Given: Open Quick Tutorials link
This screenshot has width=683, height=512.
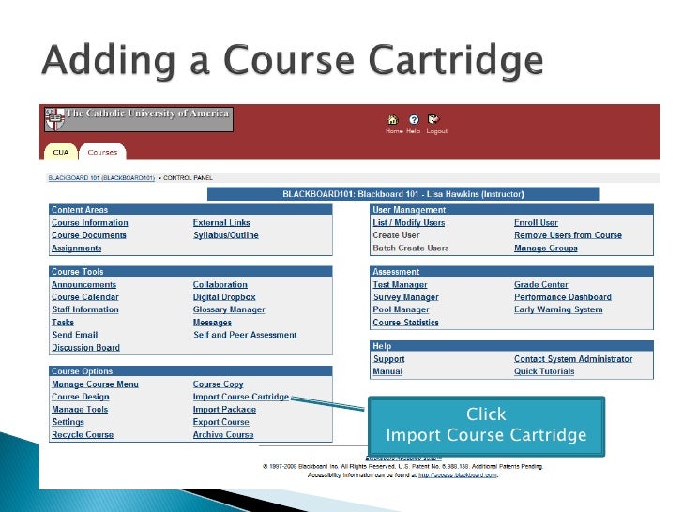Looking at the screenshot, I should 544,371.
